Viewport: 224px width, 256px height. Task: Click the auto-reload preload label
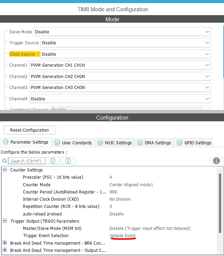pyautogui.click(x=43, y=214)
